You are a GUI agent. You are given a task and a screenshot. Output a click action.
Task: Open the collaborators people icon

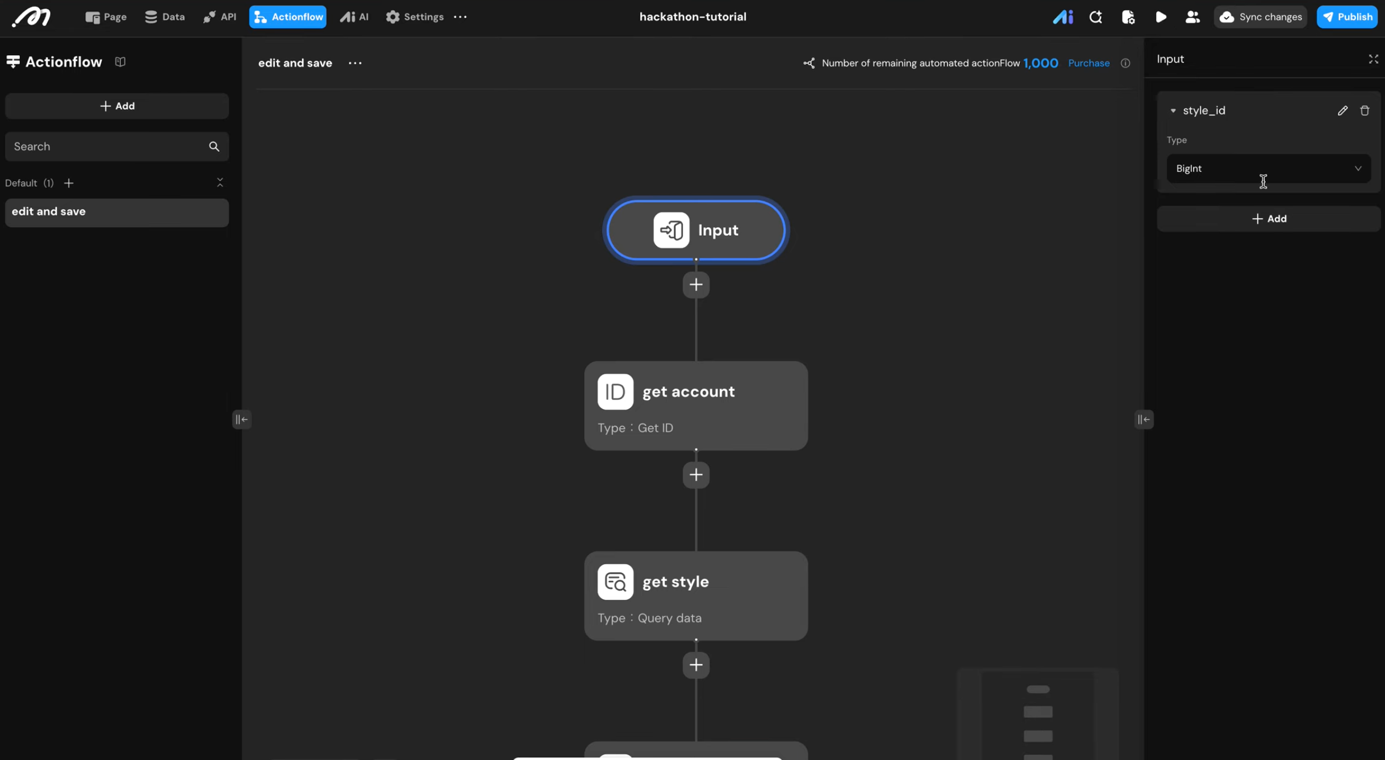[x=1192, y=17]
